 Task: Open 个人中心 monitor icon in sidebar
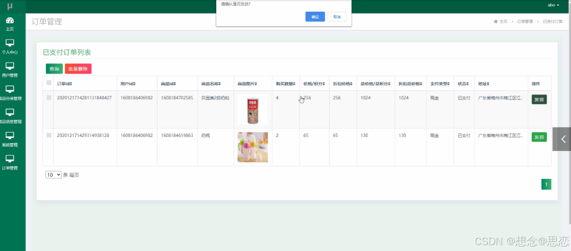[x=10, y=43]
